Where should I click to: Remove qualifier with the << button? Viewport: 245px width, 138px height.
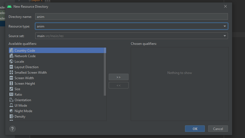[119, 85]
